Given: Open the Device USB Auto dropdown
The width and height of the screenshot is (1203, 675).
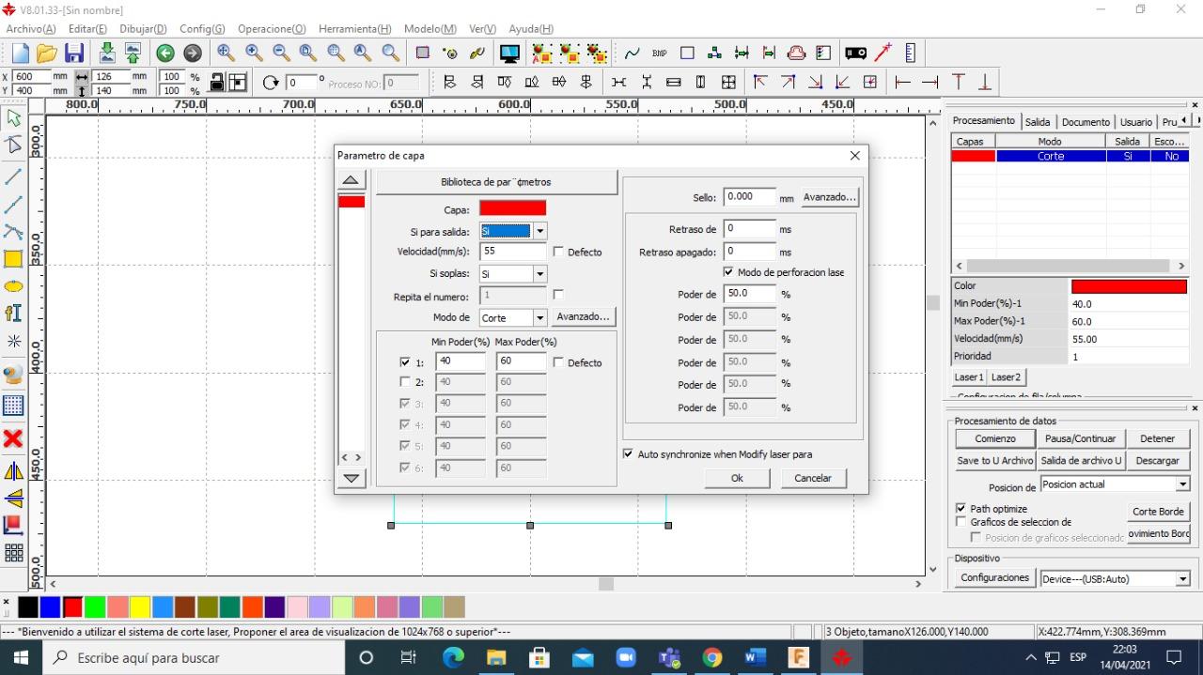Looking at the screenshot, I should click(x=1182, y=579).
